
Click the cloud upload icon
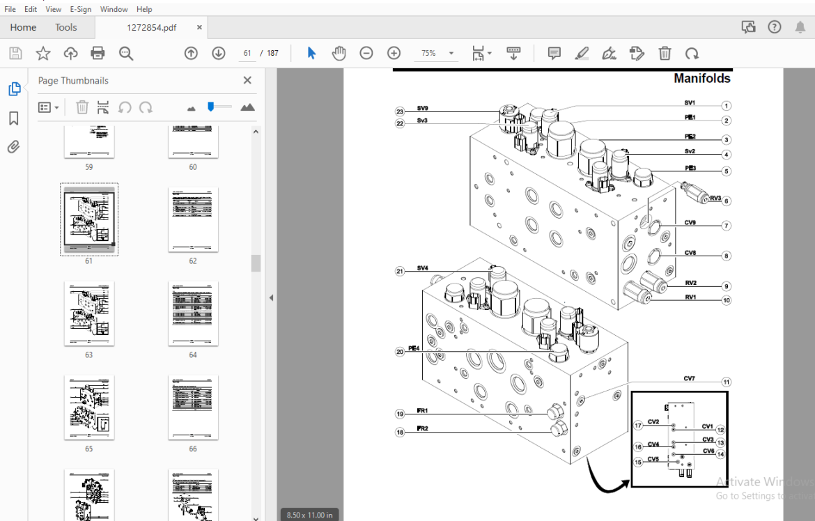pos(70,53)
